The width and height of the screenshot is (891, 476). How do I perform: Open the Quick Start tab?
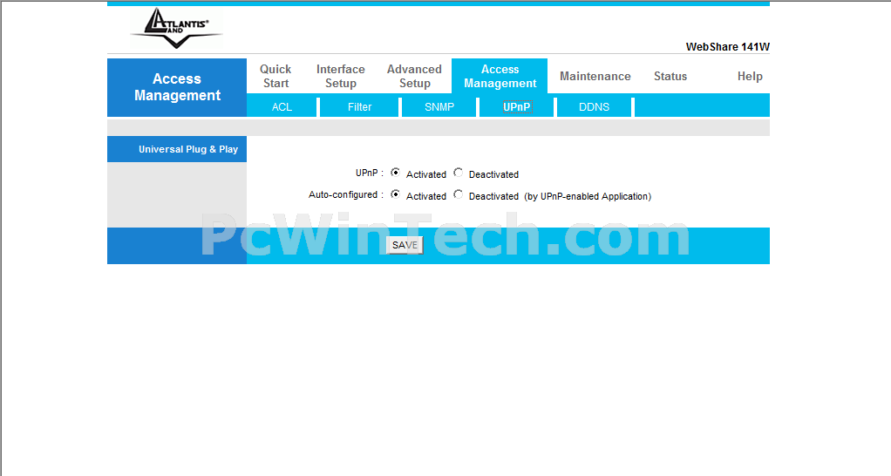[275, 76]
